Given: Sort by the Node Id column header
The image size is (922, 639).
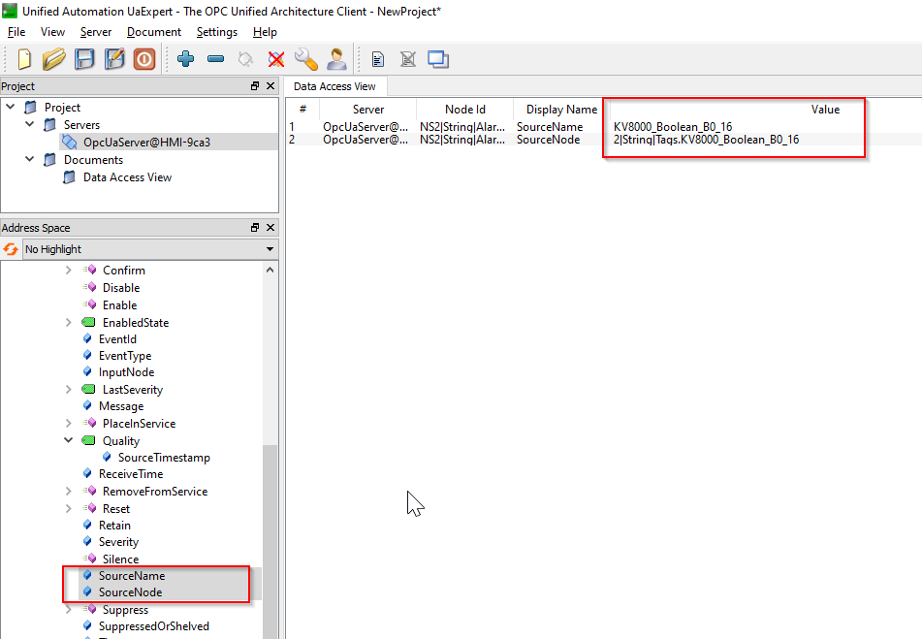Looking at the screenshot, I should pos(465,110).
